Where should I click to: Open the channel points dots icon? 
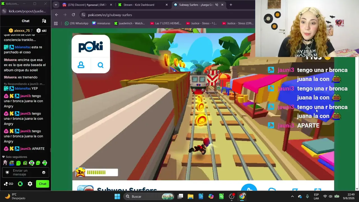8,184
